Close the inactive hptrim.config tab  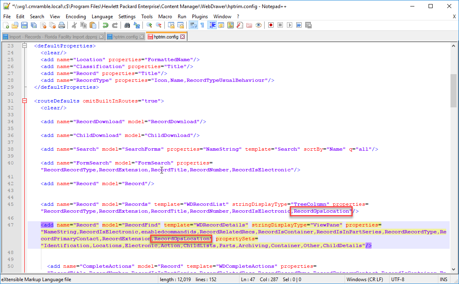(142, 37)
